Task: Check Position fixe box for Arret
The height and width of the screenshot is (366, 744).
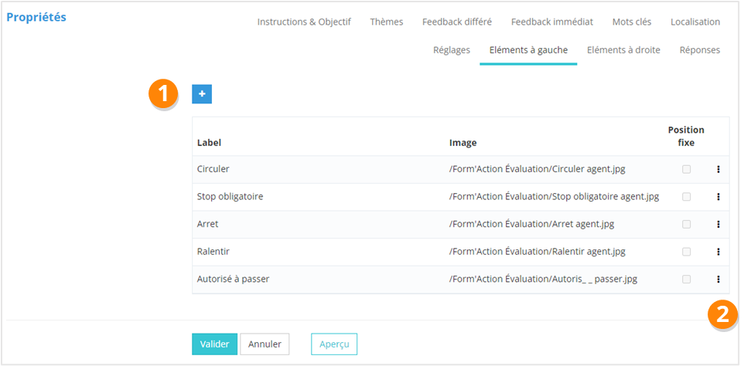Action: coord(686,224)
